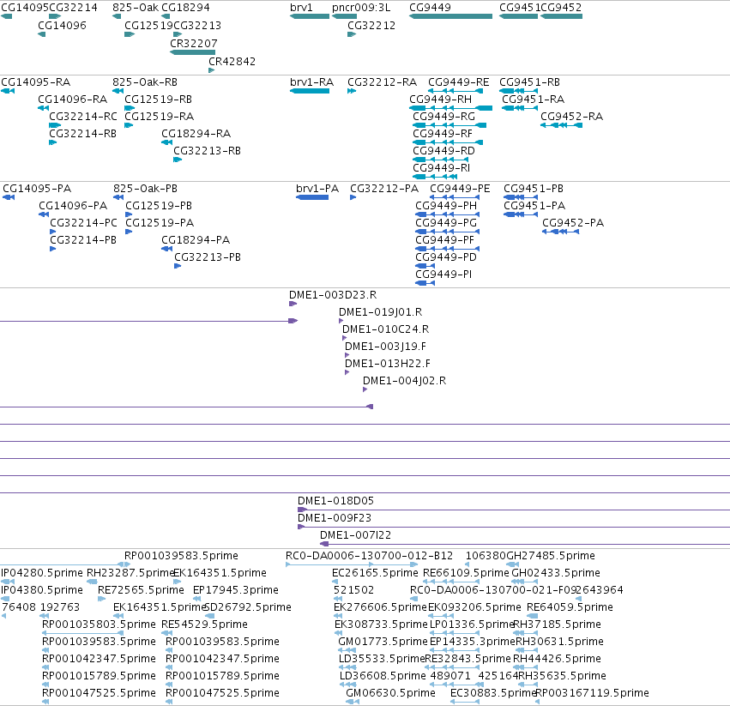Select transcript CG9449-RD

pyautogui.click(x=443, y=151)
